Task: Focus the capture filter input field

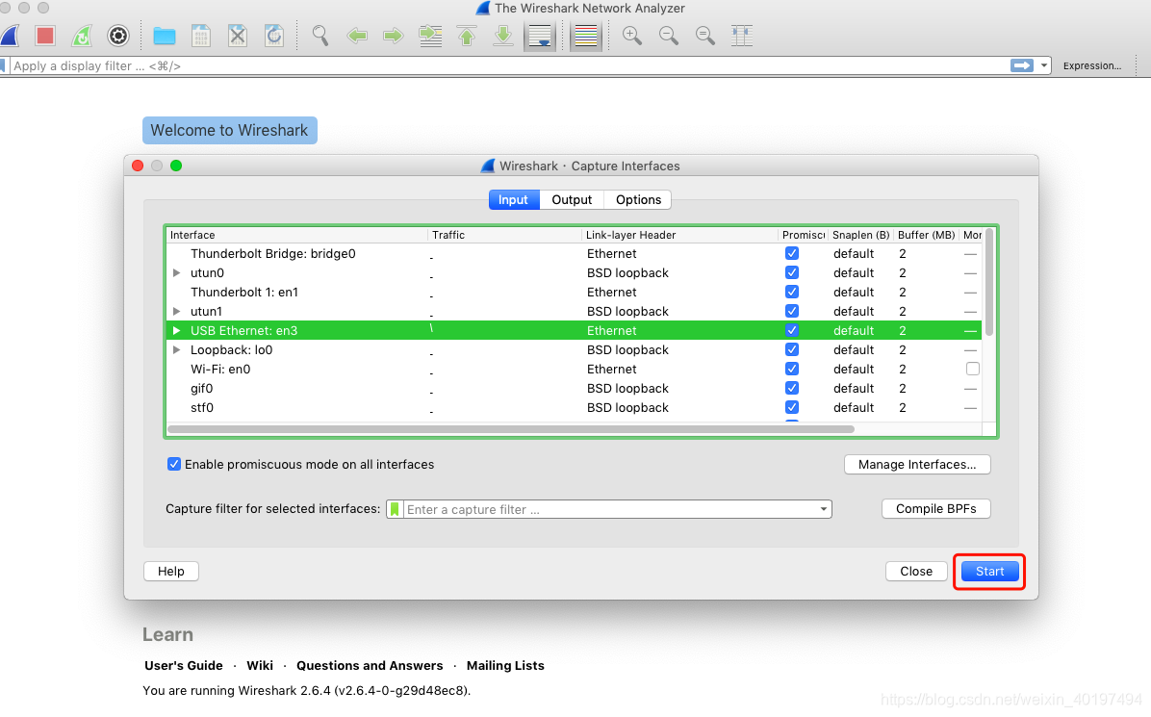Action: click(x=609, y=509)
